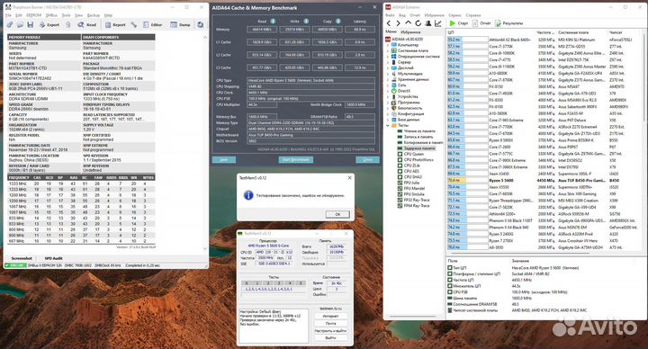Open Избранное menu in AIDA64 Extreme menu bar

[x=435, y=15]
